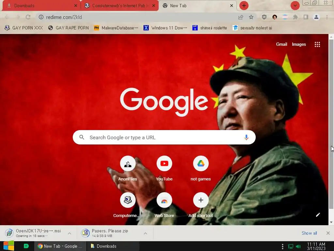Open the YouTube shortcut

(164, 169)
